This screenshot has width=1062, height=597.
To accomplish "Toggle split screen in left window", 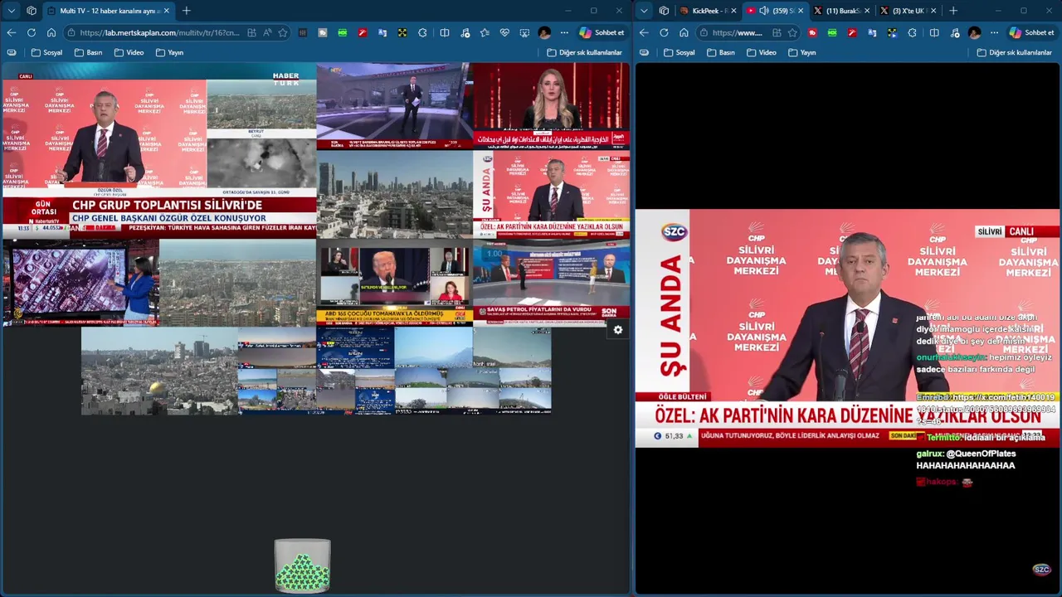I will pyautogui.click(x=445, y=32).
